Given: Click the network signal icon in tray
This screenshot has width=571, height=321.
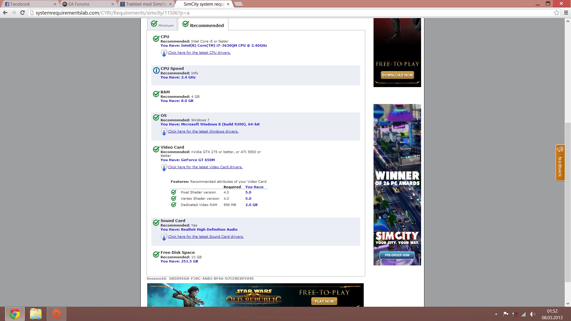Looking at the screenshot, I should [523, 314].
